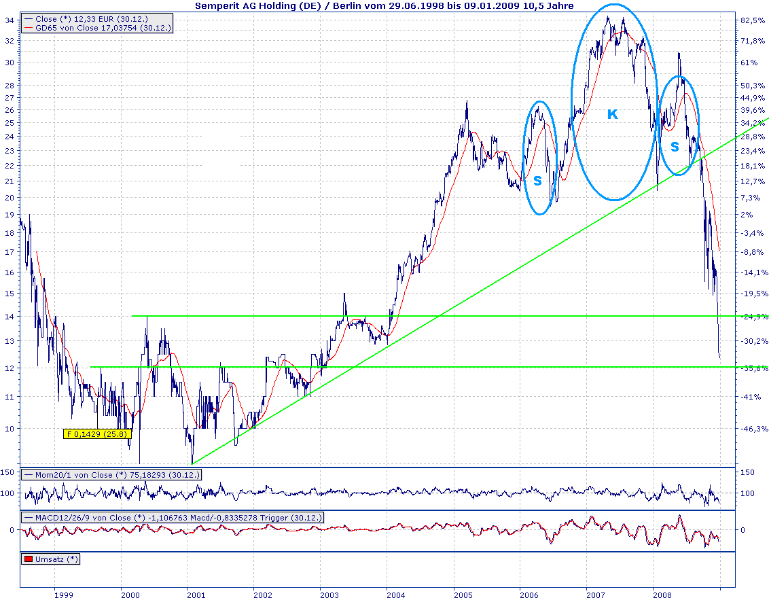Click the blue 'K' head pattern label

[613, 114]
